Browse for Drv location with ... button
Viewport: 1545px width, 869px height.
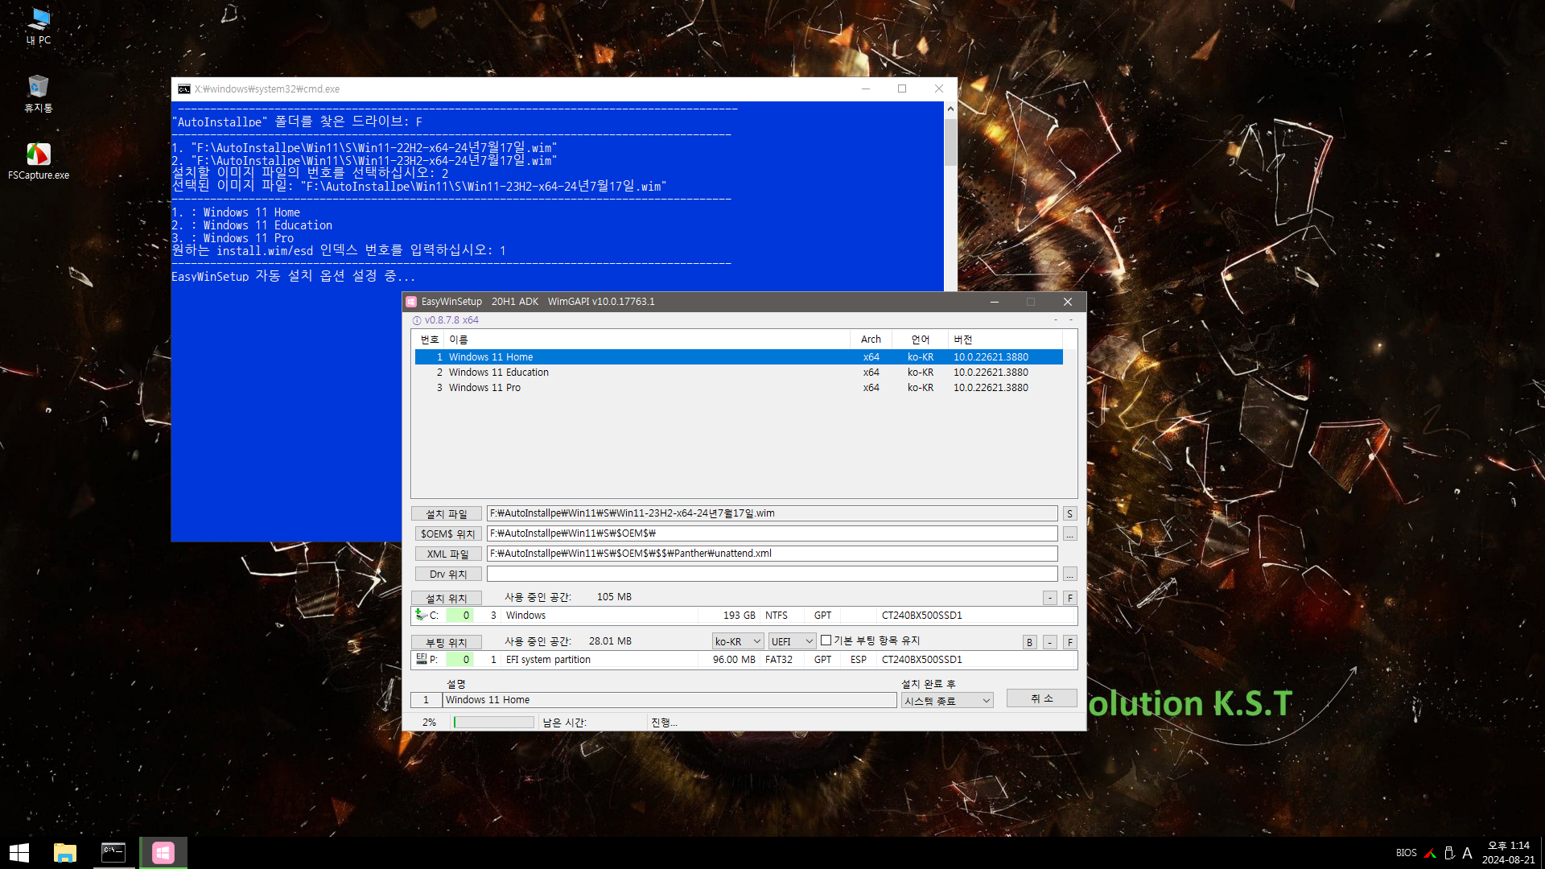(1069, 574)
